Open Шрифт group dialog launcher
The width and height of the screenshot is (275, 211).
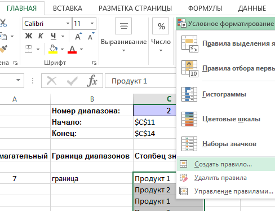pyautogui.click(x=94, y=63)
